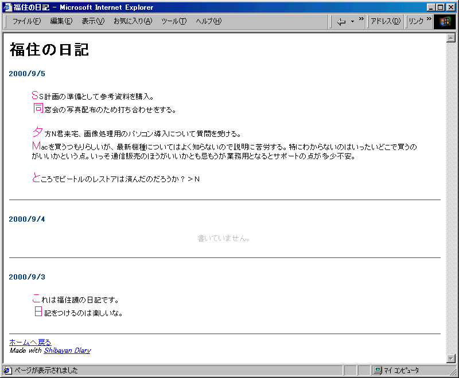Click the scrollbar up arrow
This screenshot has height=378, width=459.
pos(451,38)
